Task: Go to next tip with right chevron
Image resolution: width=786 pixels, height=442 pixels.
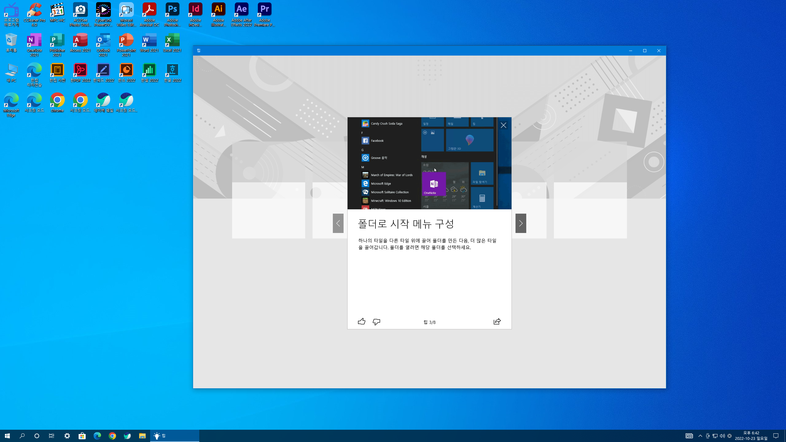Action: tap(521, 223)
